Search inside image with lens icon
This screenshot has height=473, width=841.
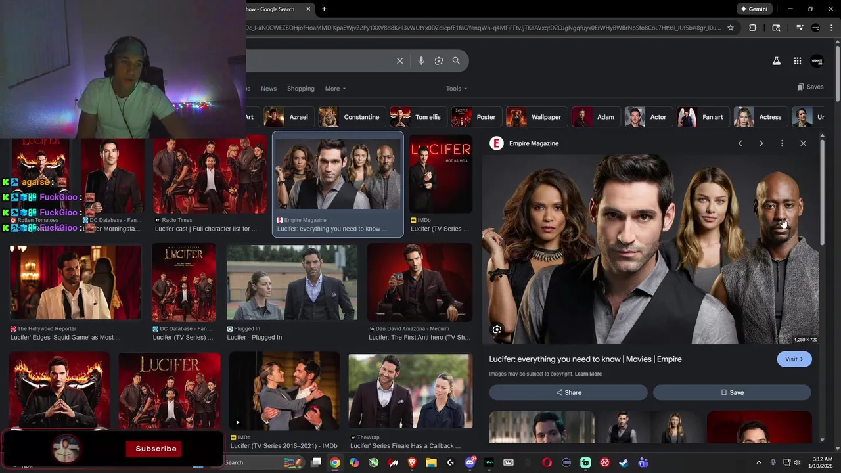tap(497, 330)
